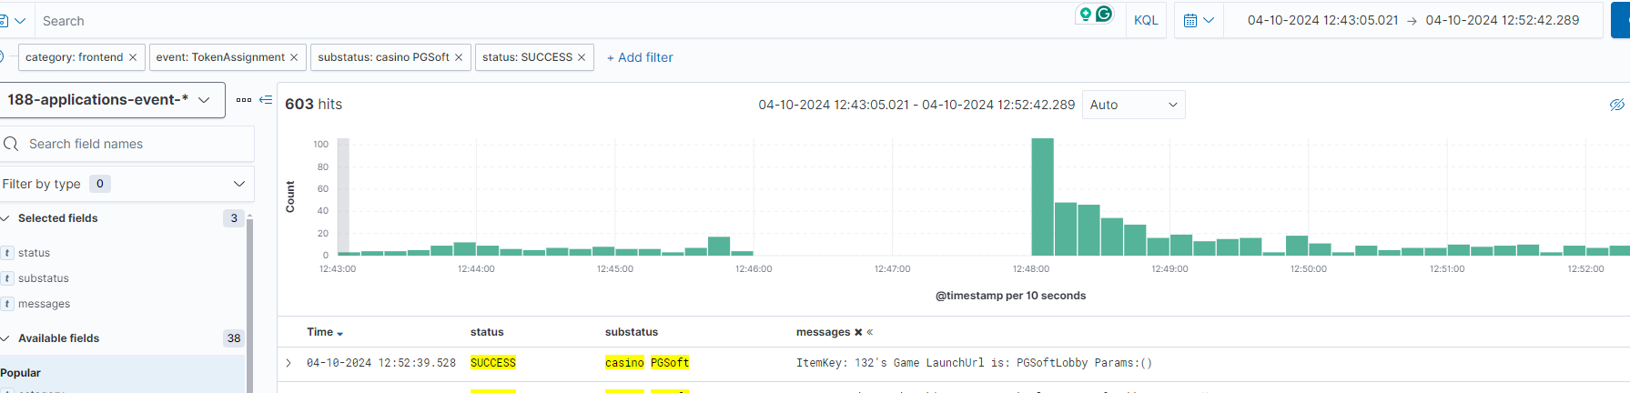Collapse the field sidebar arrow icon
Screen dimensions: 1630x393
point(266,99)
